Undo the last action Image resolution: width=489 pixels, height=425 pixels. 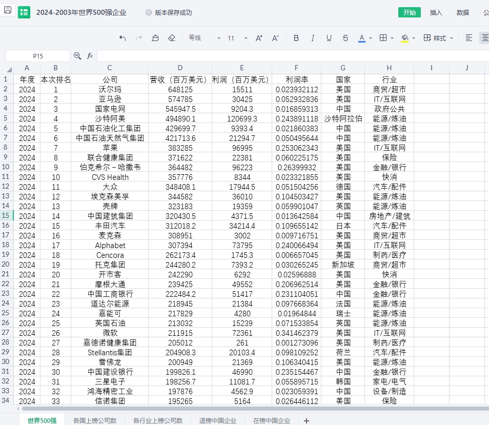pyautogui.click(x=123, y=38)
